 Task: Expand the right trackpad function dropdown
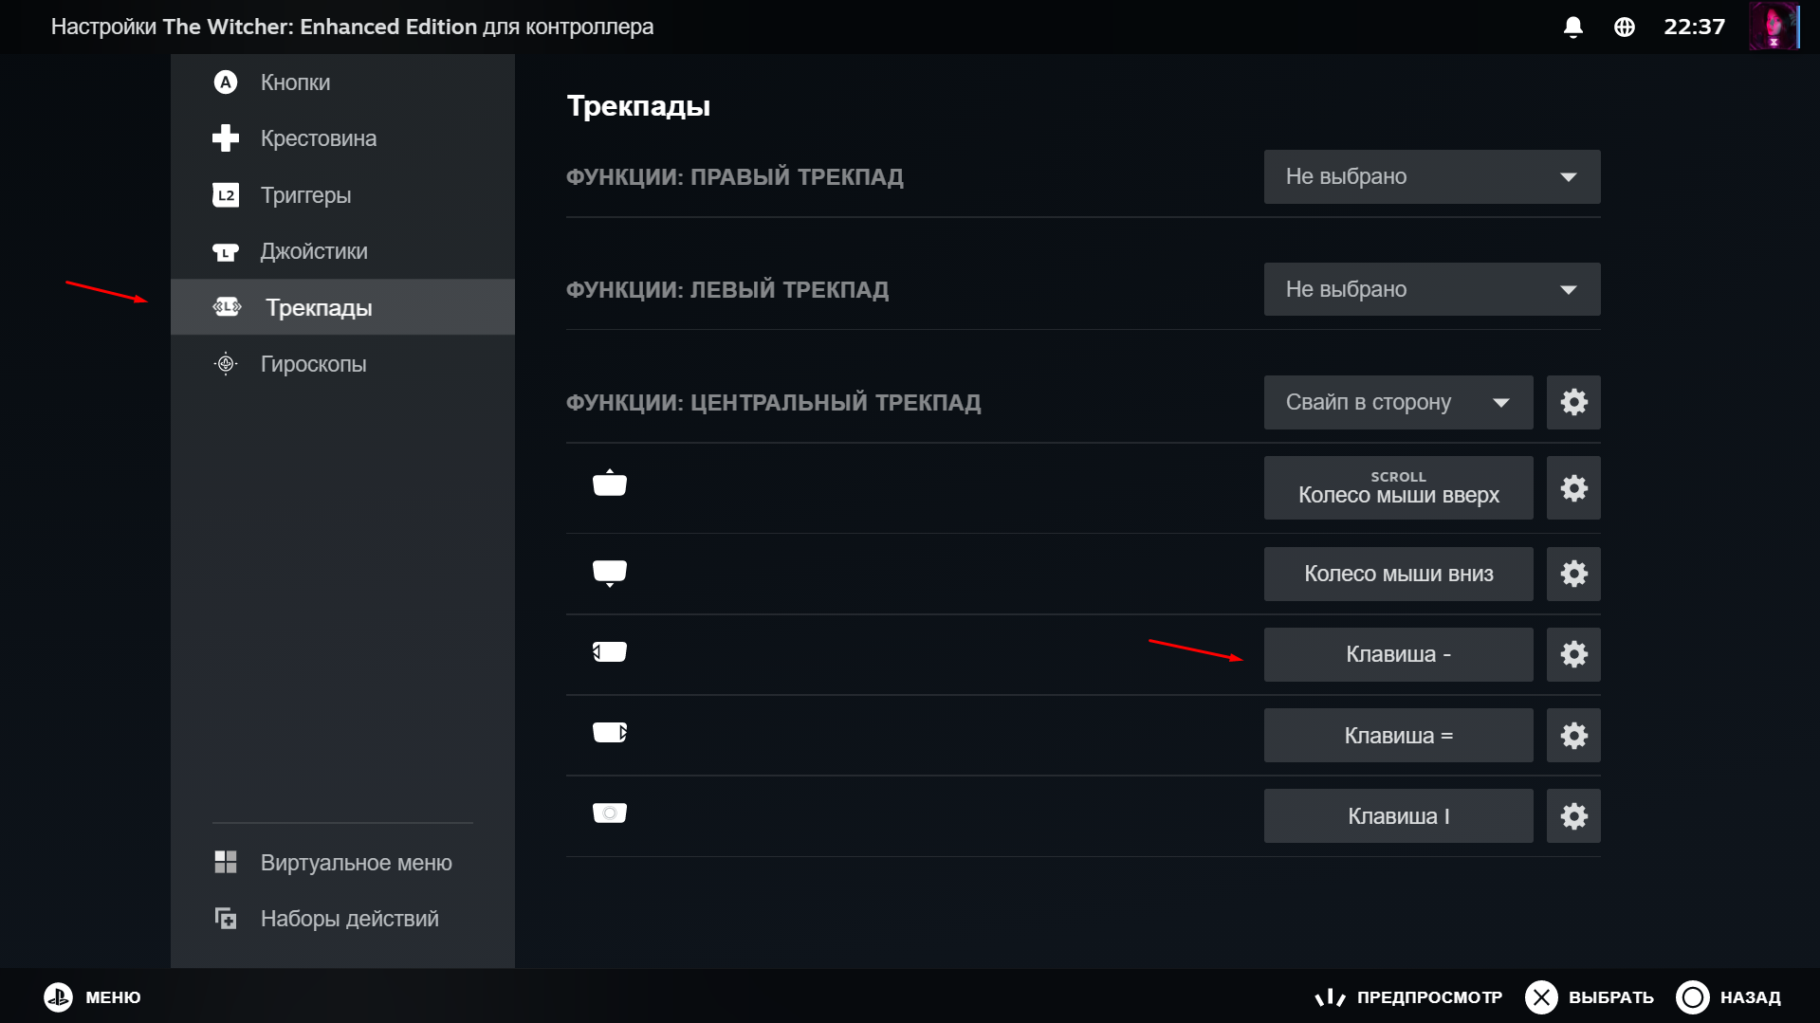(x=1431, y=176)
